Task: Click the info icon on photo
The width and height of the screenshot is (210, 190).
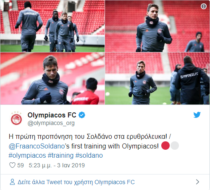Action: tap(204, 6)
